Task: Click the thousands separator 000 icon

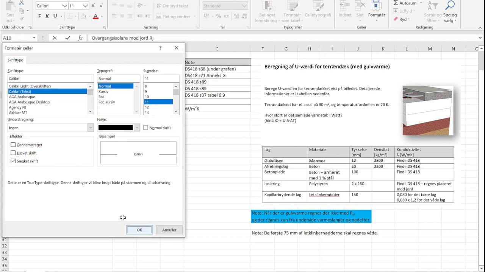Action: tap(226, 16)
